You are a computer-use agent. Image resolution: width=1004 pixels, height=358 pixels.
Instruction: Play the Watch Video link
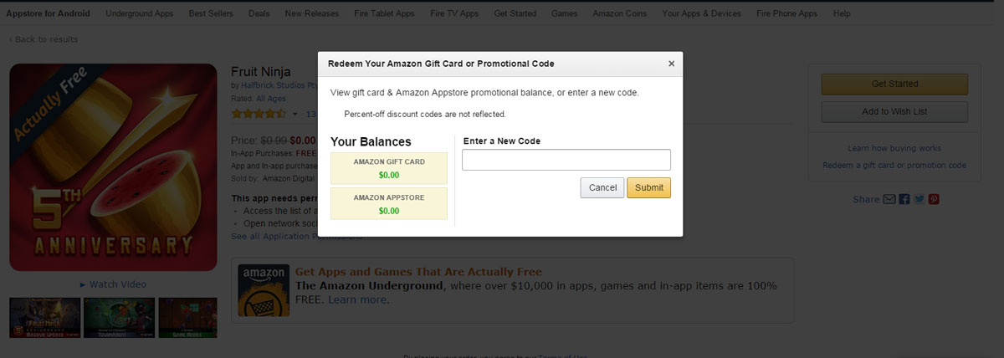(x=113, y=284)
